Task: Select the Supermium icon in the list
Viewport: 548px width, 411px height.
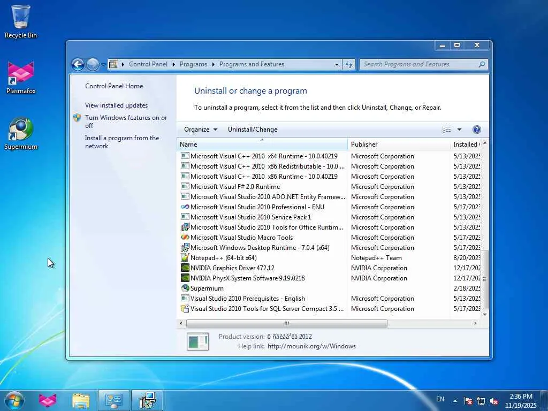Action: [x=185, y=288]
